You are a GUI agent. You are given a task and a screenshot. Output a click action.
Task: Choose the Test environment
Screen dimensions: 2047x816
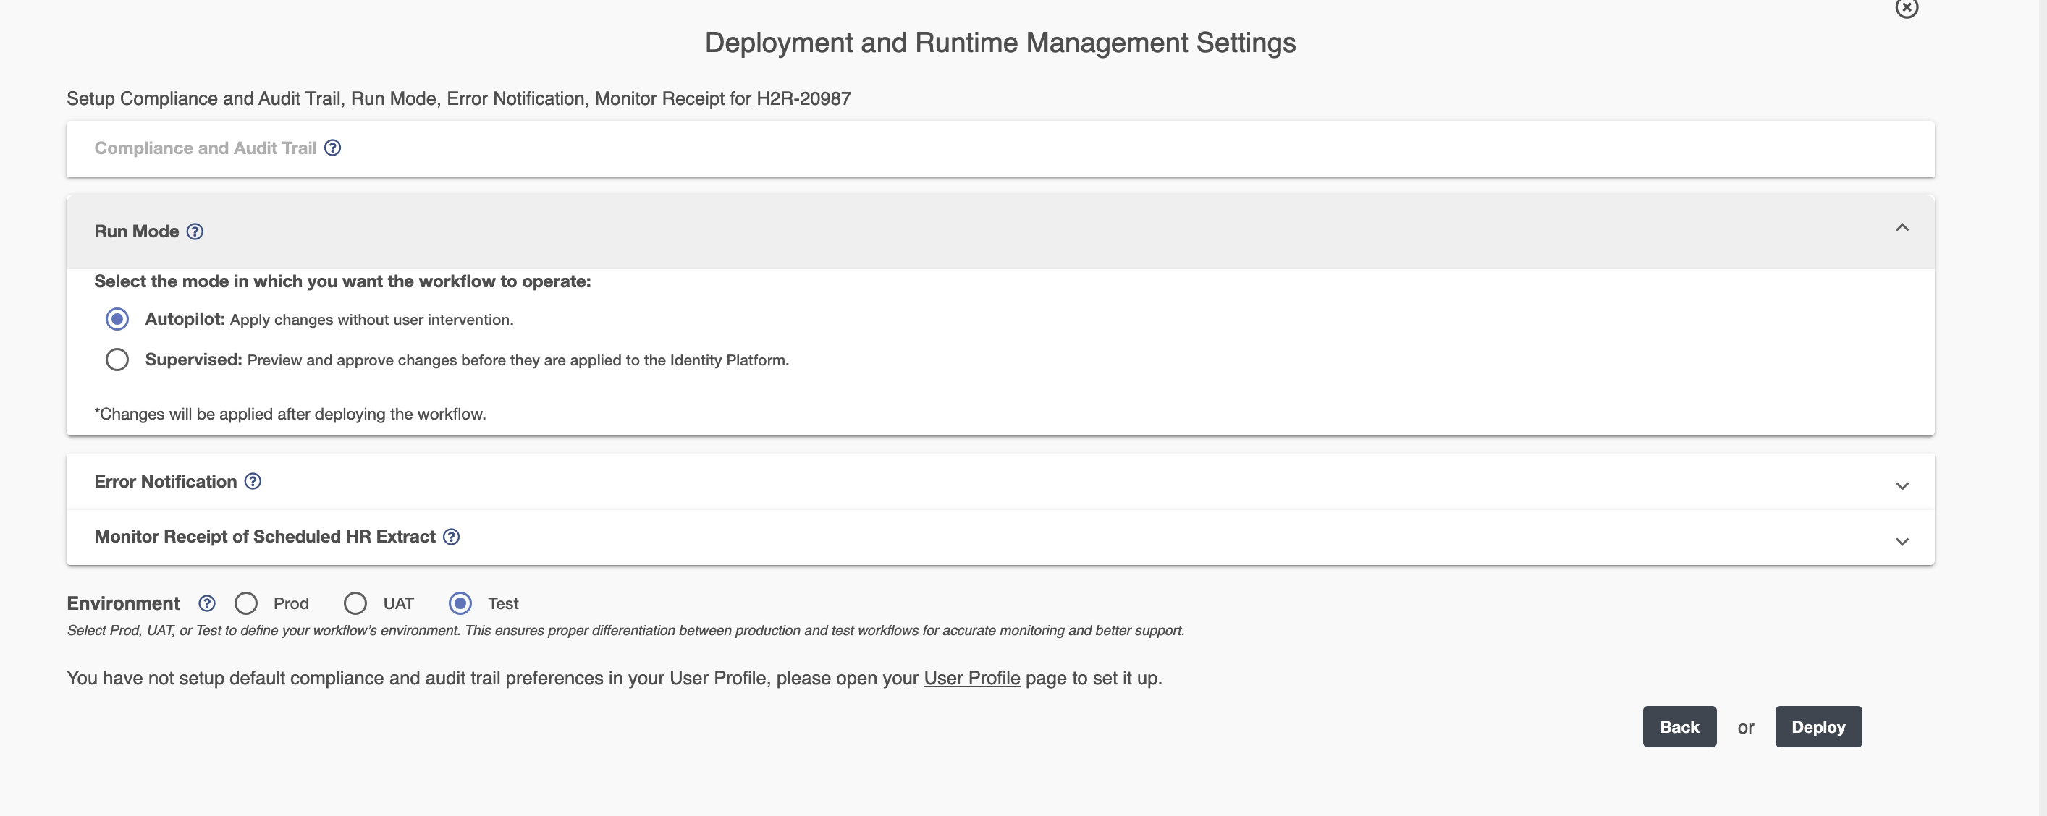(460, 604)
